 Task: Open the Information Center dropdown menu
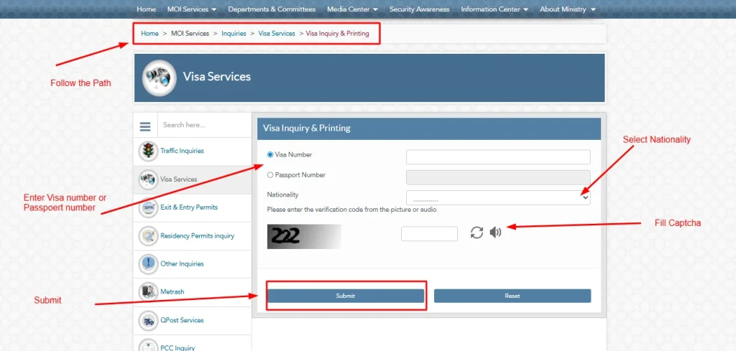(x=494, y=9)
